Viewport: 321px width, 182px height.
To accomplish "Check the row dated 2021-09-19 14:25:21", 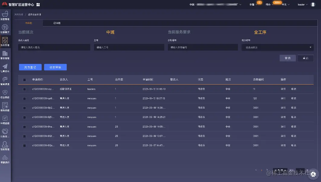I will pyautogui.click(x=24, y=117).
